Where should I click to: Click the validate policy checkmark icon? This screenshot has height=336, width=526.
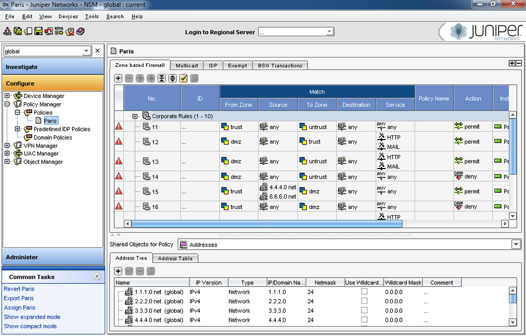tap(184, 78)
